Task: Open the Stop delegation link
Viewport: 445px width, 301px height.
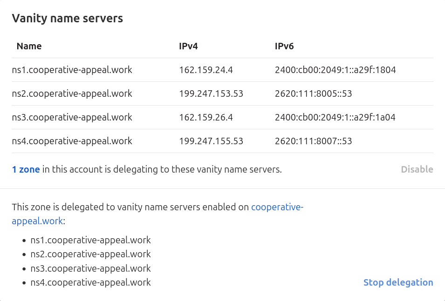Action: 398,282
